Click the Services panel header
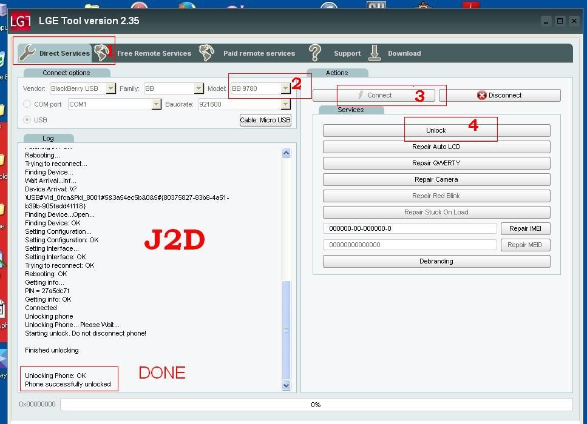 pos(351,110)
